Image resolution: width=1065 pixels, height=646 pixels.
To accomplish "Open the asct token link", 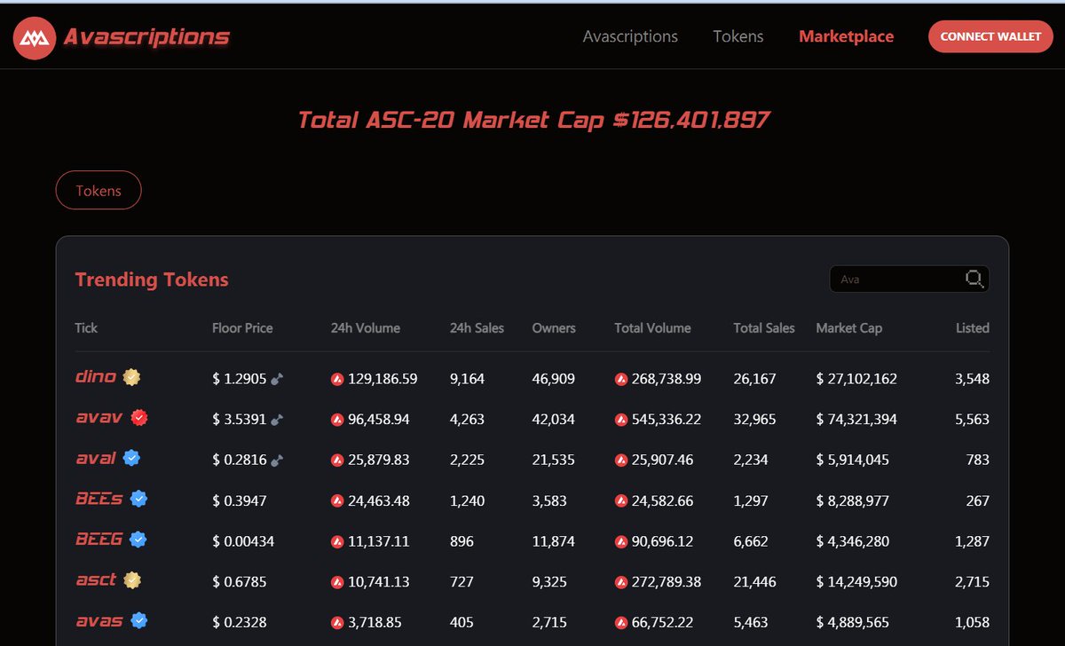I will [96, 579].
